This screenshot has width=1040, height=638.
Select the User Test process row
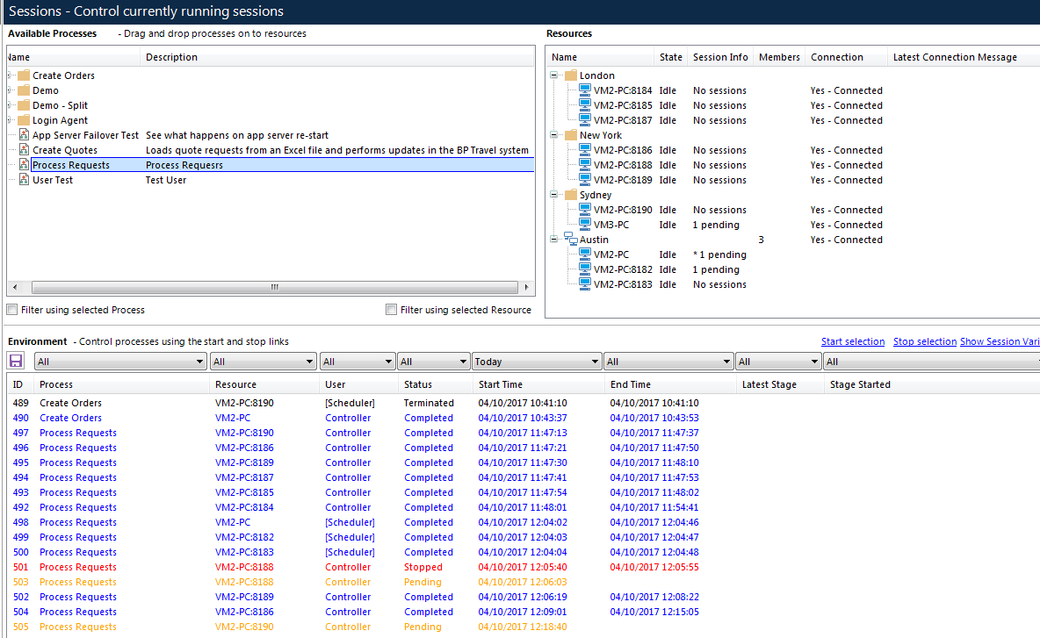272,180
